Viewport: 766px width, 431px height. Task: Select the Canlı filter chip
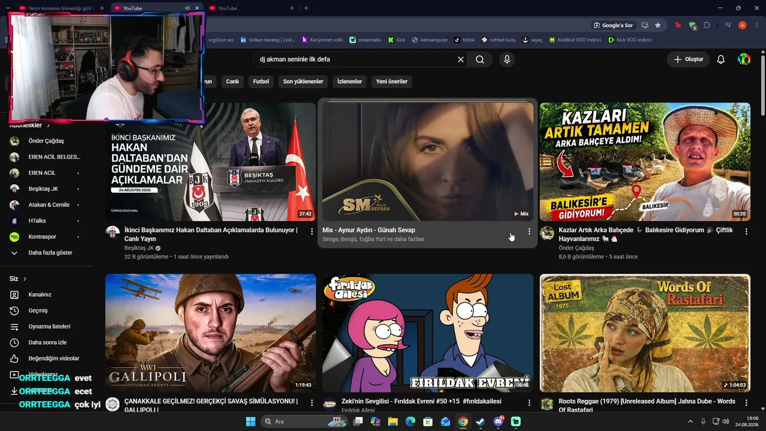click(x=232, y=81)
